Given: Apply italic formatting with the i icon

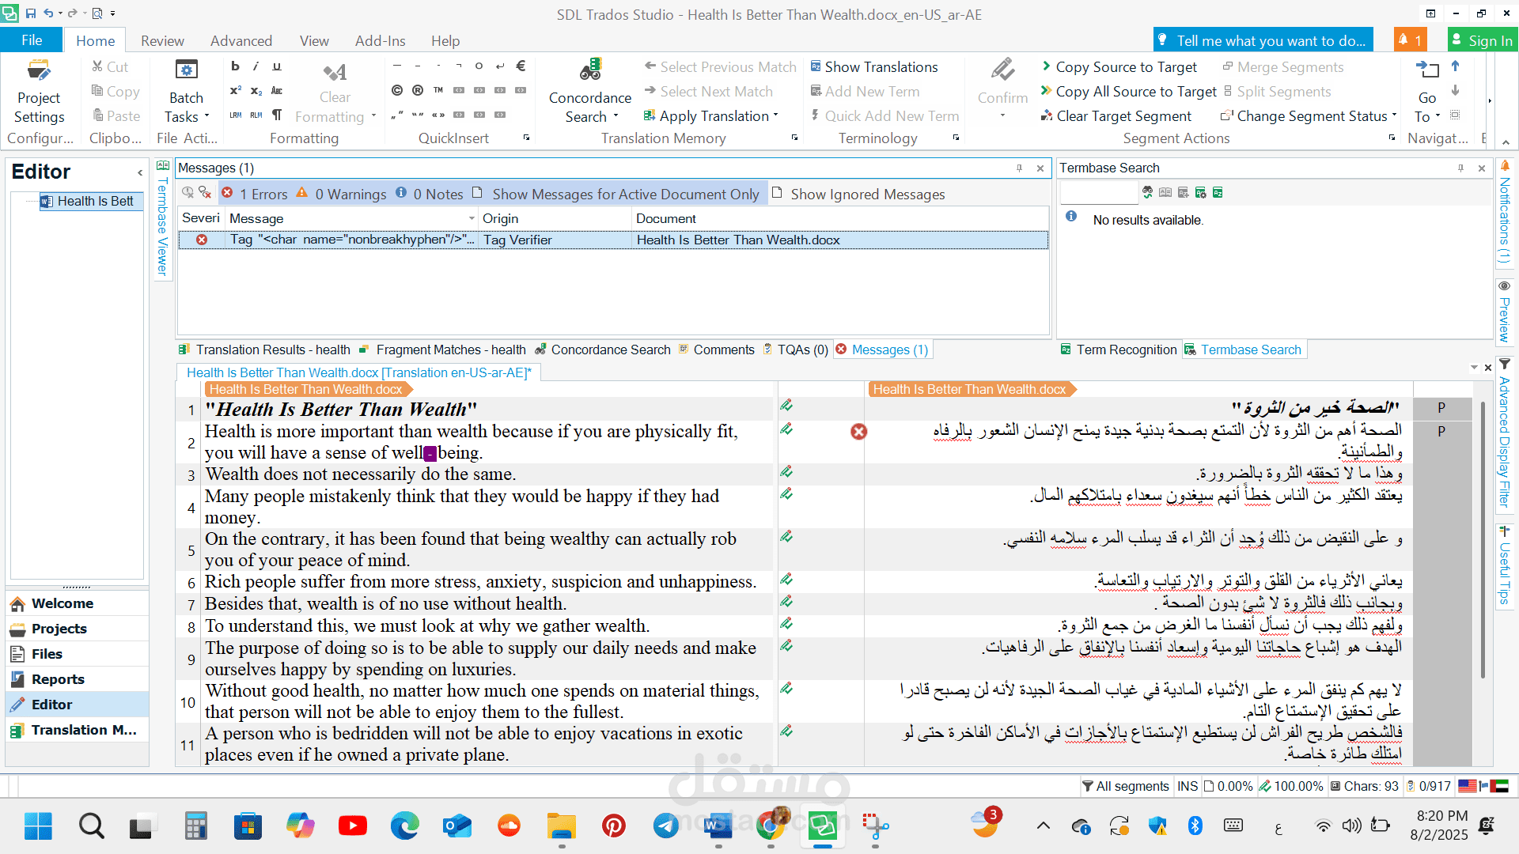Looking at the screenshot, I should coord(256,66).
